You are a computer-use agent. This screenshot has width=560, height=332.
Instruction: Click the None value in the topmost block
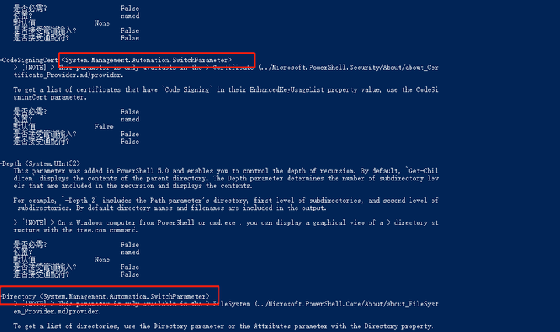(102, 23)
